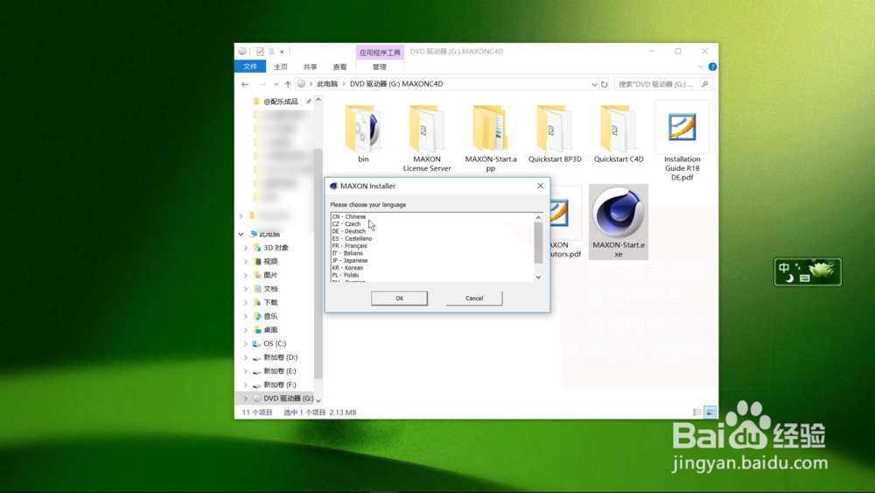The height and width of the screenshot is (493, 875).
Task: Open recent locations dropdown arrow
Action: tap(276, 84)
